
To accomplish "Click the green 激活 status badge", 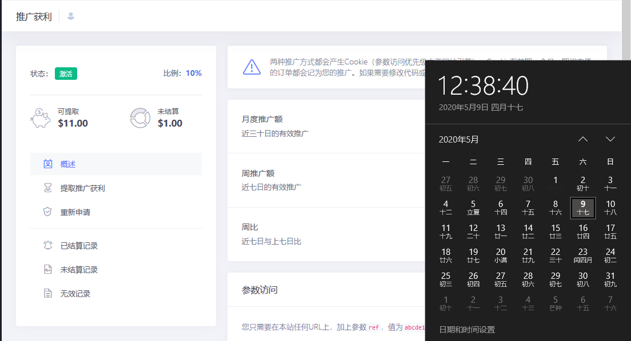I will pos(66,74).
